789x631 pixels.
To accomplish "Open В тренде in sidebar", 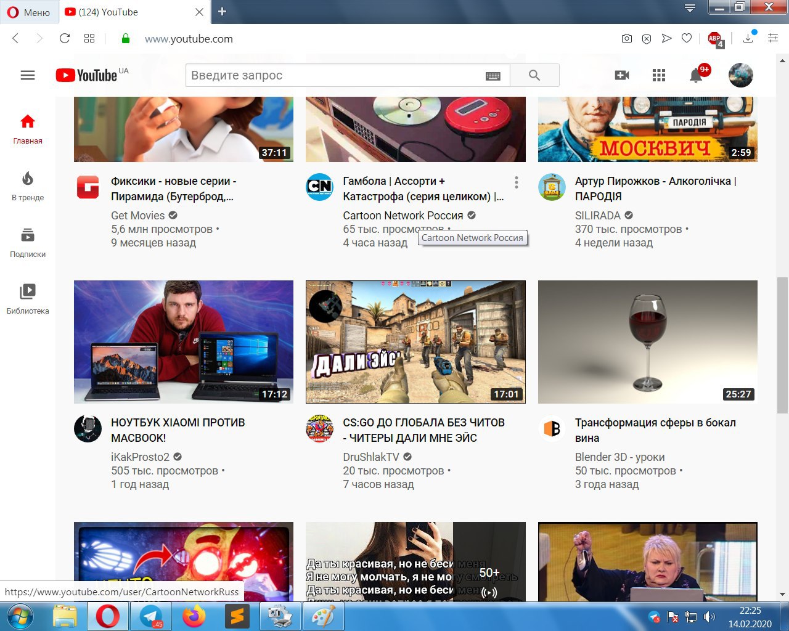I will click(x=28, y=186).
